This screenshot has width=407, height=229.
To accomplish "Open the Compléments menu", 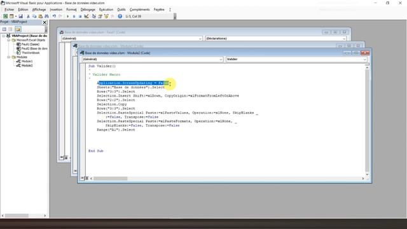I will [140, 10].
